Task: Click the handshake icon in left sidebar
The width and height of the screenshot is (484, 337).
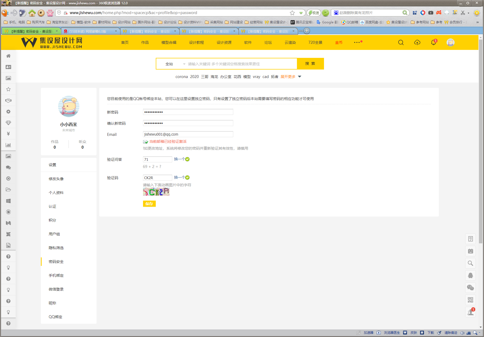Action: 8,101
